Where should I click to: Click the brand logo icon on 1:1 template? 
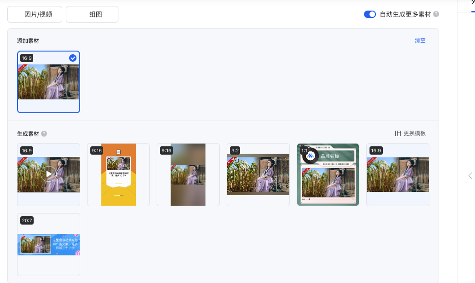pos(310,156)
